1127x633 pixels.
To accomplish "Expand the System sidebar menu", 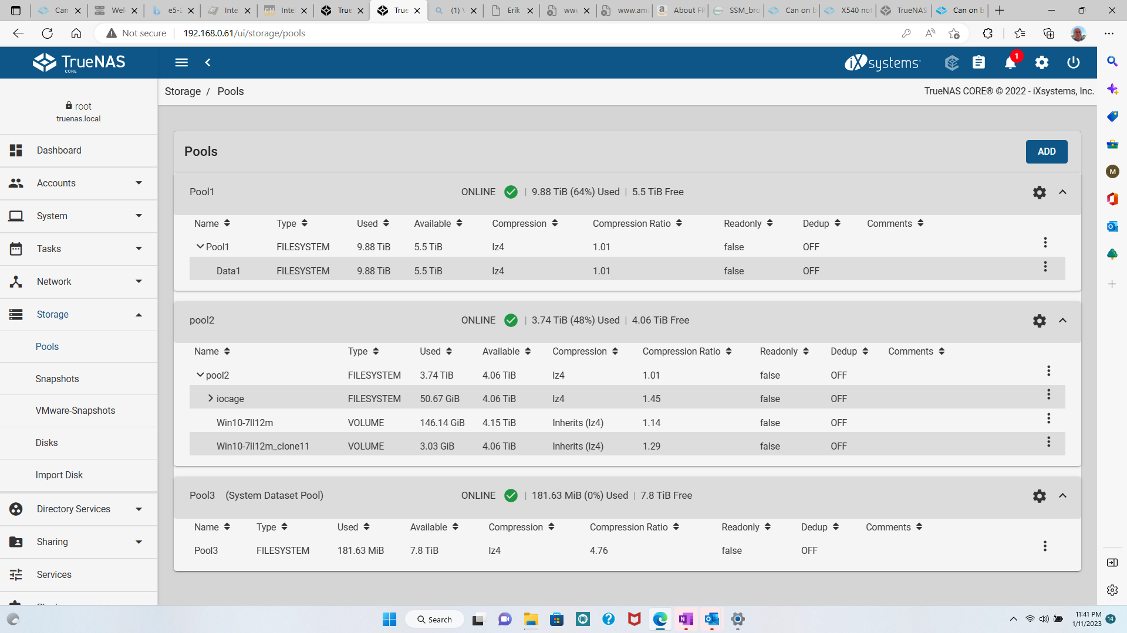I will coord(79,216).
